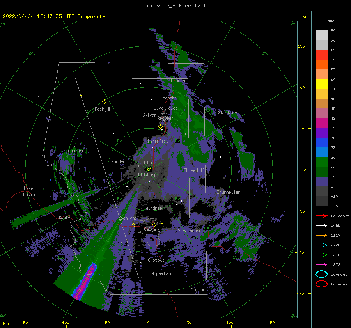Pick the gold 51-48 dBZ swatch
This screenshot has width=351, height=328.
coord(321,94)
